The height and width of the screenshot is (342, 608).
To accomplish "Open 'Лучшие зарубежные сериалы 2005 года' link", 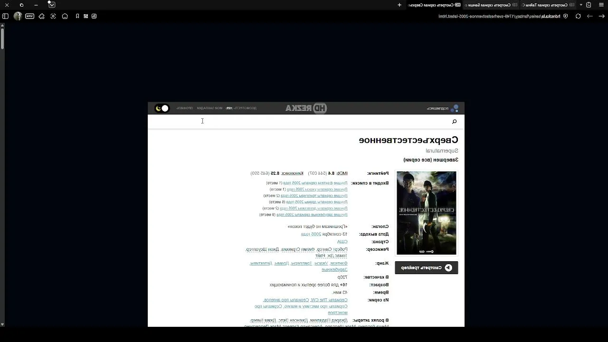I will point(312,215).
